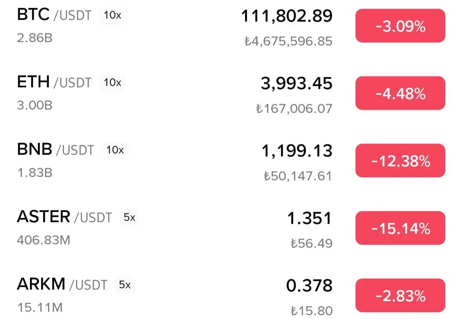The height and width of the screenshot is (319, 462).
Task: Click the ETH price 3,993.45
Action: pyautogui.click(x=296, y=83)
